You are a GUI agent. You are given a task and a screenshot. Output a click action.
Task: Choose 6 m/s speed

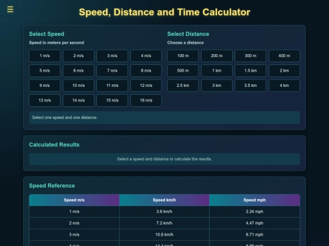click(79, 70)
